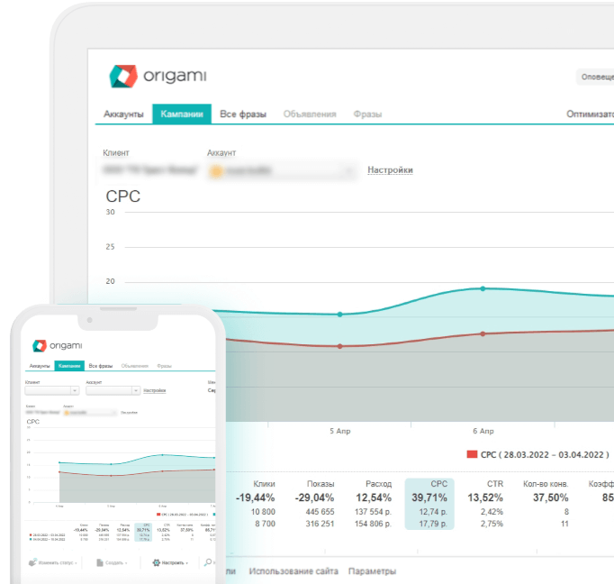
Task: Click the Оповещения button on laptop
Action: click(596, 77)
